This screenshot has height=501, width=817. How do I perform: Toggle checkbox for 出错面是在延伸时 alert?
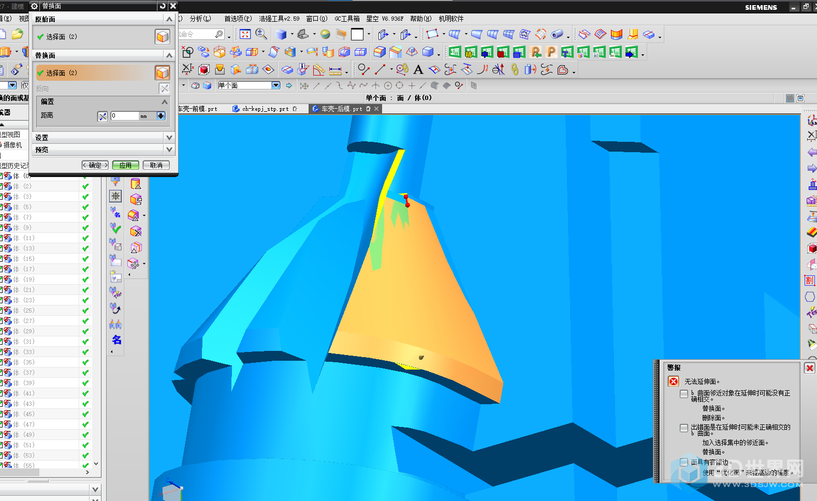(x=684, y=428)
